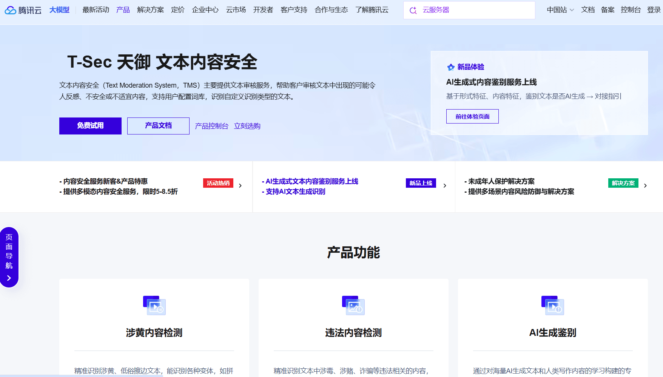Image resolution: width=663 pixels, height=377 pixels.
Task: Open the 客户支持 menu
Action: click(294, 10)
